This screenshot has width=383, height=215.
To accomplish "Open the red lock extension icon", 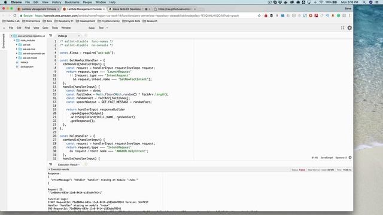I will coord(266,16).
